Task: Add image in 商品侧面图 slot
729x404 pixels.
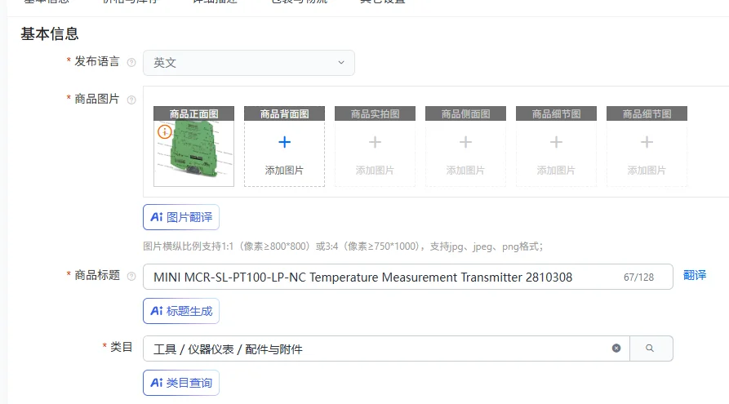Action: (466, 146)
